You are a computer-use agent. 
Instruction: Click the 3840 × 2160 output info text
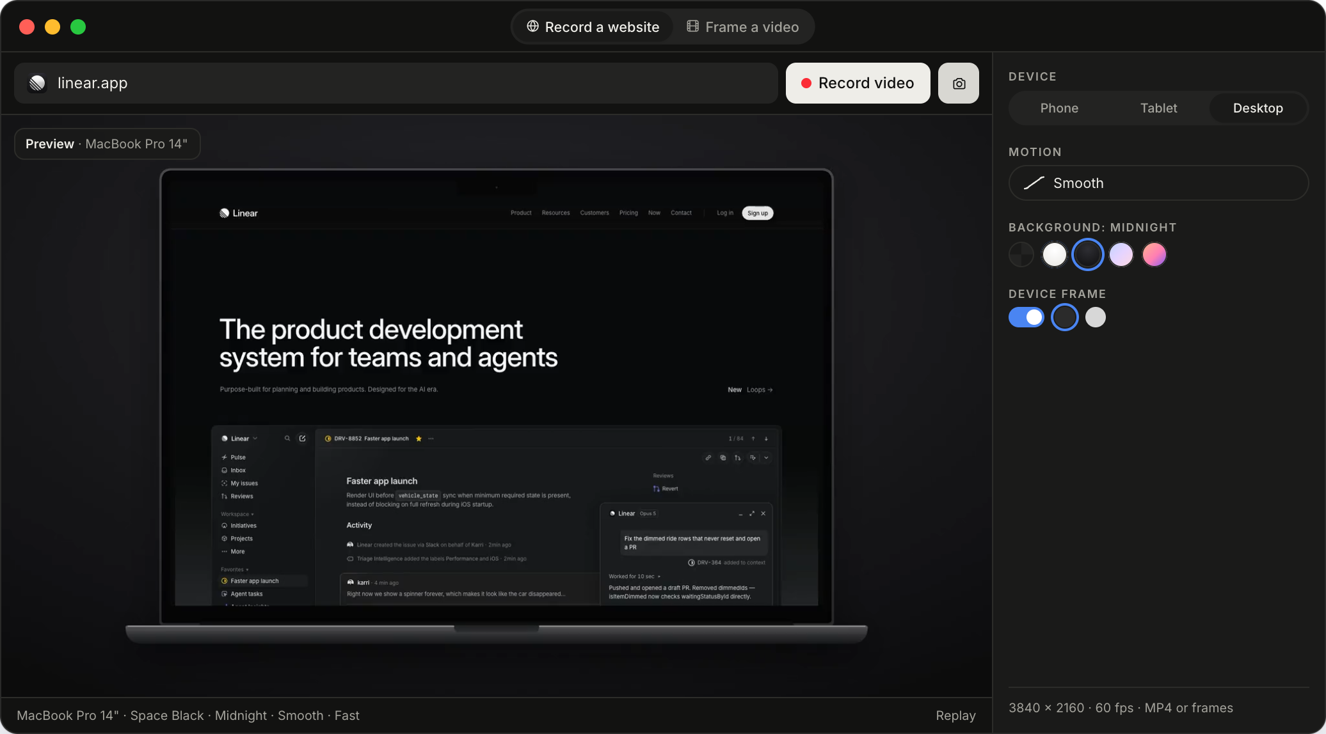click(x=1121, y=708)
